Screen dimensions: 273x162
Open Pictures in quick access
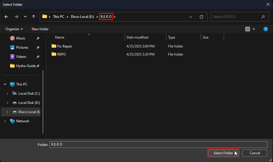coord(22,47)
